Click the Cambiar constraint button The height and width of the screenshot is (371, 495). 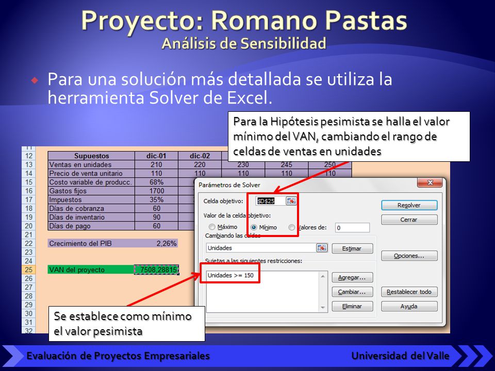(x=352, y=292)
